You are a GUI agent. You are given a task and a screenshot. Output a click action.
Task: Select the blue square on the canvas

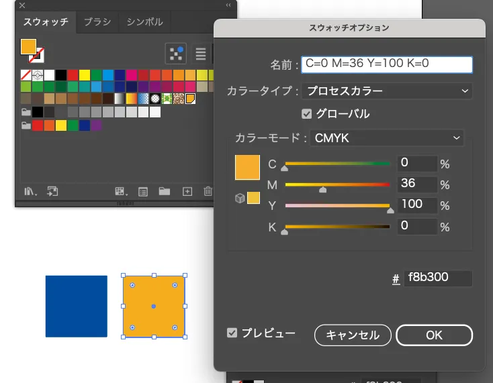pos(77,307)
